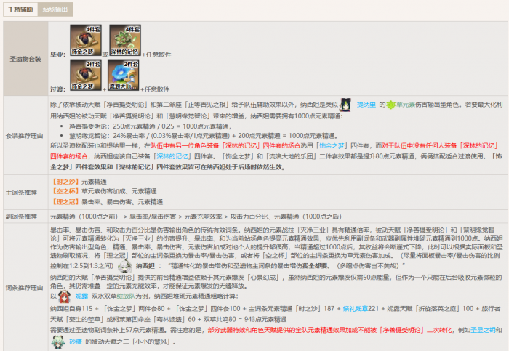Open the 砂糖 character link

pyautogui.click(x=76, y=342)
